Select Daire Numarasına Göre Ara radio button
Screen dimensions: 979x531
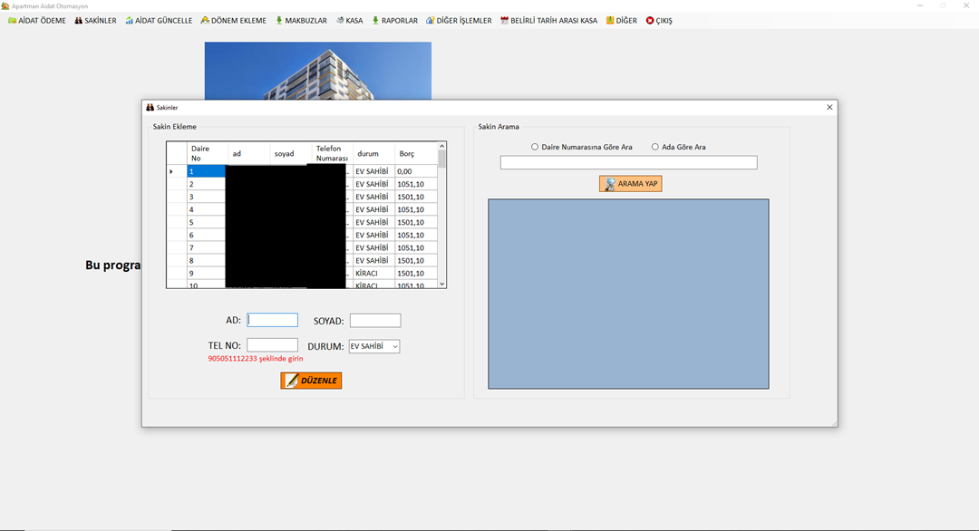535,147
